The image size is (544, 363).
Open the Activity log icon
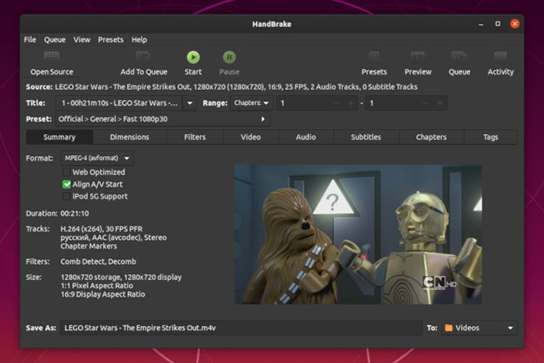tap(500, 58)
